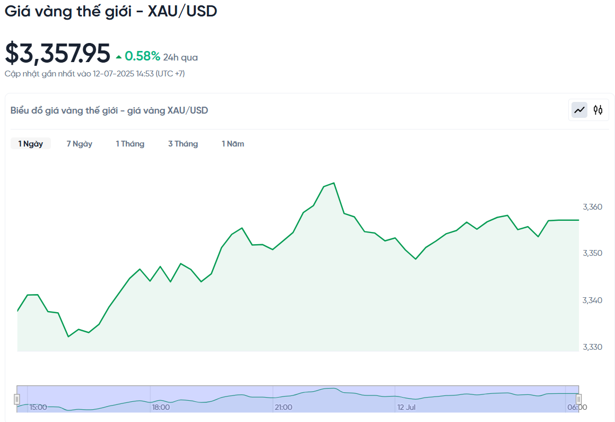Switch to candlestick chart view icon
The image size is (615, 422).
point(597,110)
